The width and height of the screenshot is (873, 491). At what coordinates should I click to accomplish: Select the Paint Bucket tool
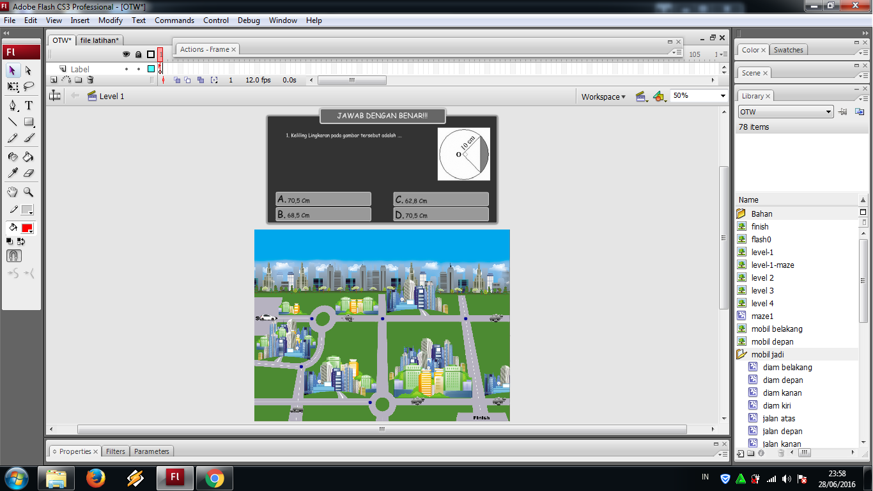(x=29, y=157)
